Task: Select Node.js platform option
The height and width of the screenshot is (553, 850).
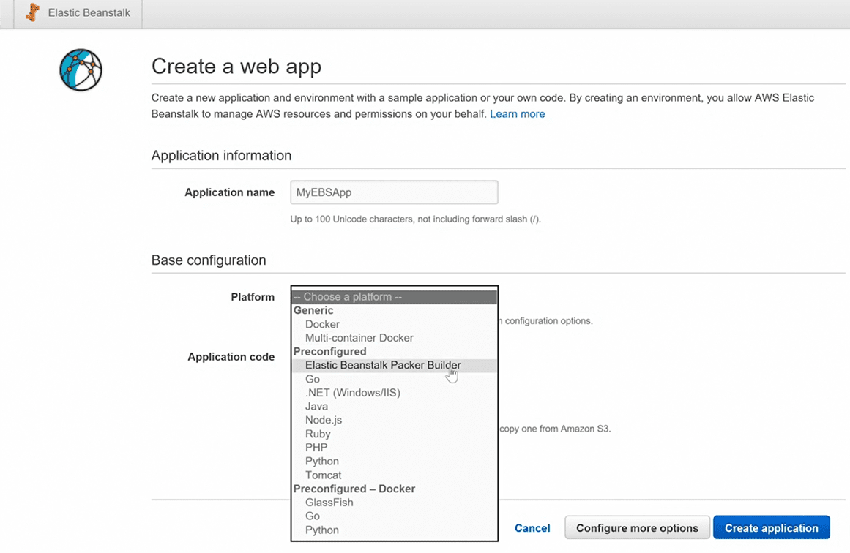Action: tap(323, 420)
